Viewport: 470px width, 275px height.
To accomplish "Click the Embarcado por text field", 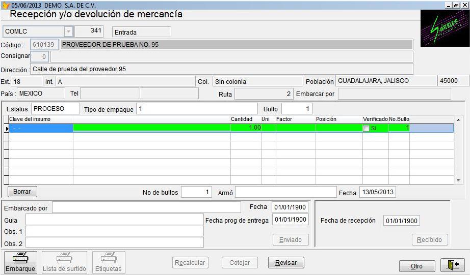I will (146, 207).
